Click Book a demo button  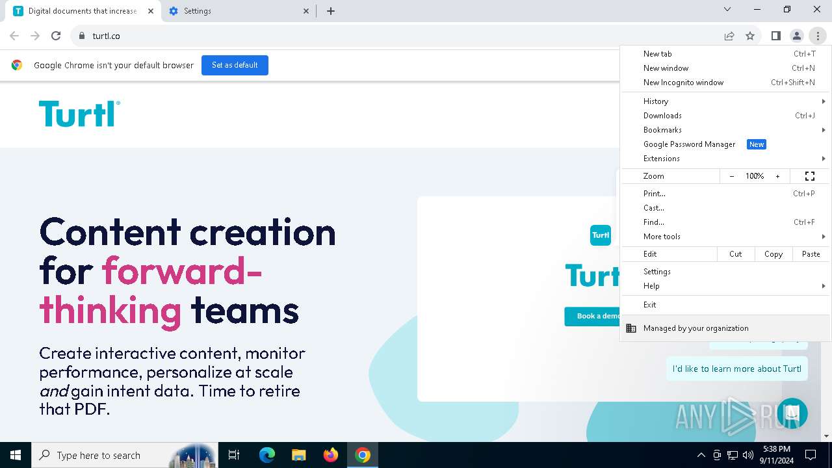(593, 317)
